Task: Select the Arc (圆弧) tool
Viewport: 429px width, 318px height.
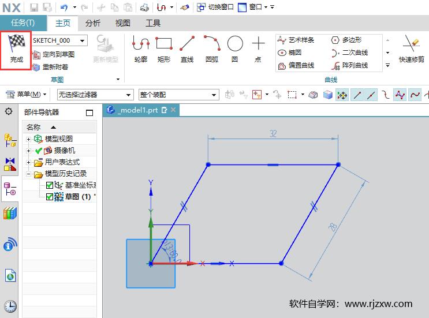Action: pos(212,49)
